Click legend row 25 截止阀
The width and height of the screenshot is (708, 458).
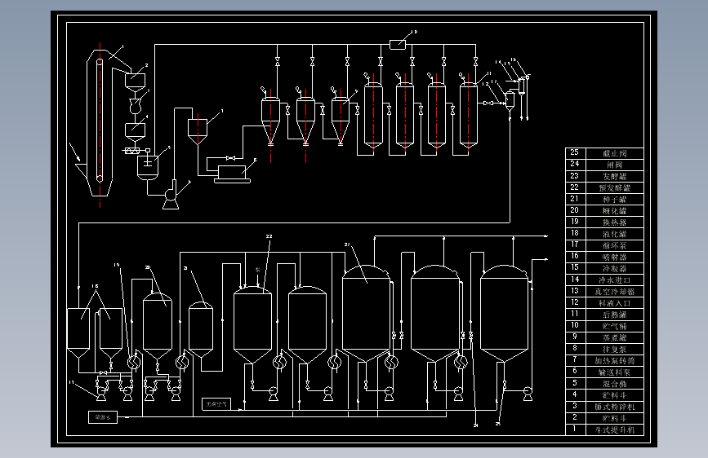tap(604, 153)
